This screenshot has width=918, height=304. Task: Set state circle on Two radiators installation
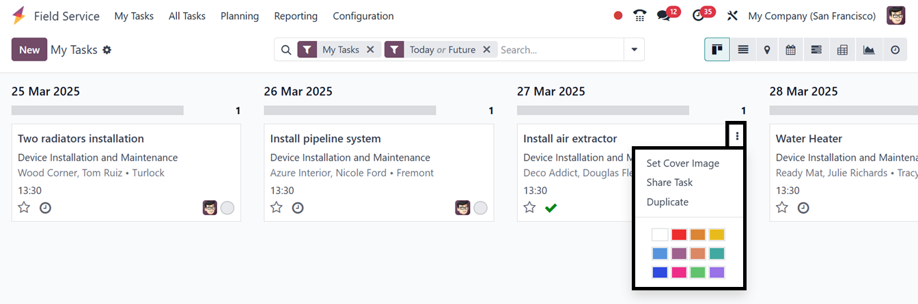pos(227,208)
